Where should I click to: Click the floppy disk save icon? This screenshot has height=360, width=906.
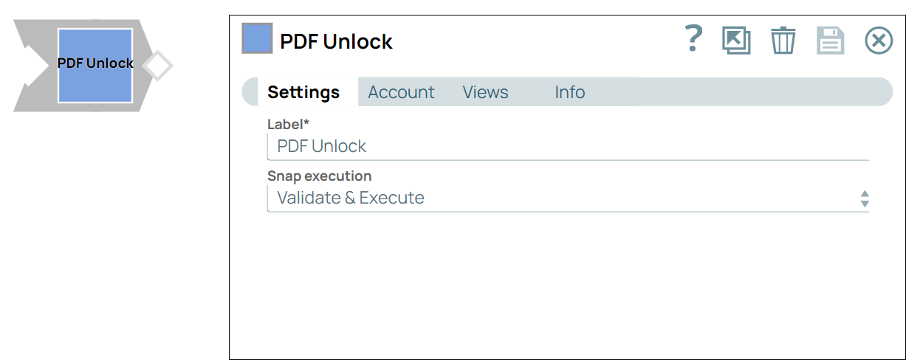830,40
